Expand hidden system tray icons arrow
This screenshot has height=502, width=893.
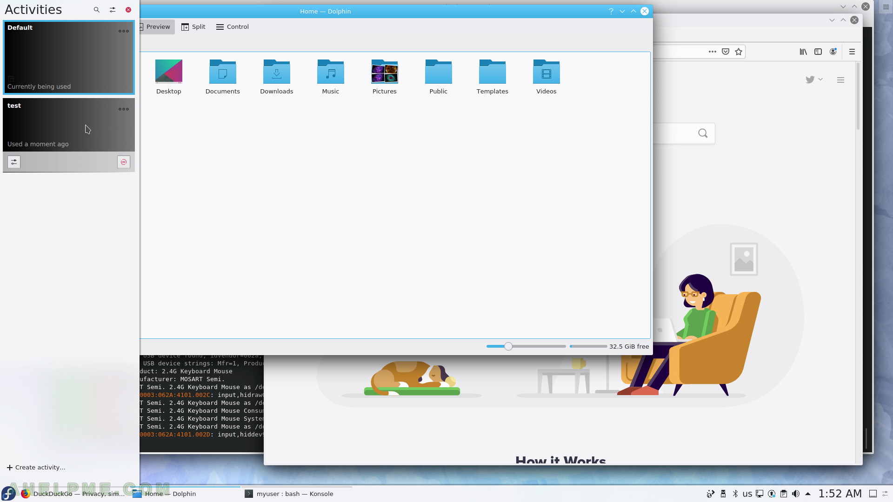[x=808, y=494]
